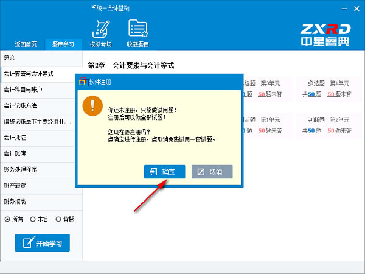Click the 软件注册 dialog title icon
The height and width of the screenshot is (274, 365).
[x=83, y=82]
